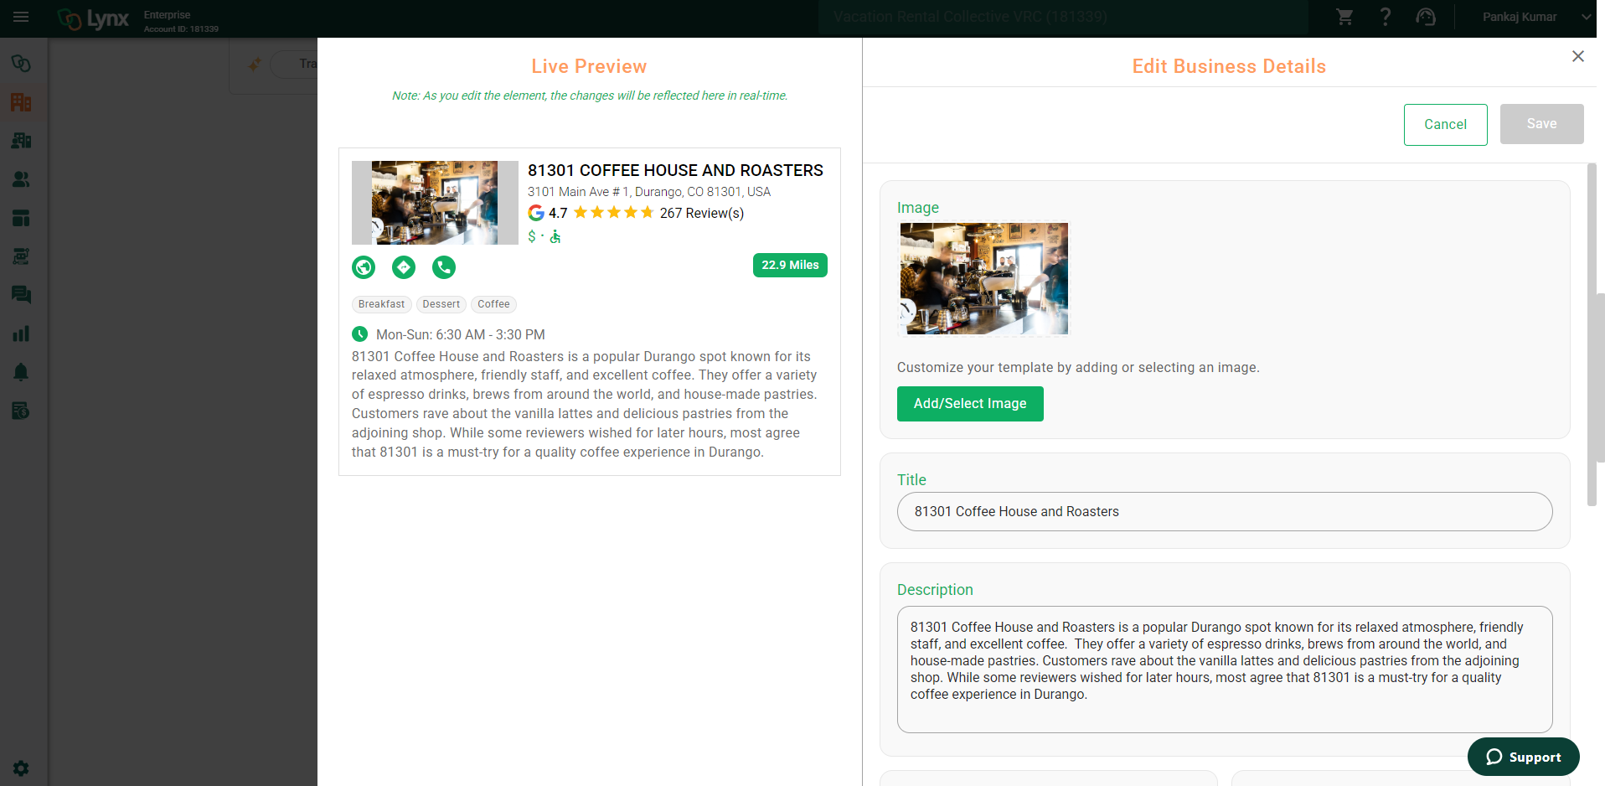Open the help question mark icon
Viewport: 1605px width, 786px height.
coord(1385,17)
